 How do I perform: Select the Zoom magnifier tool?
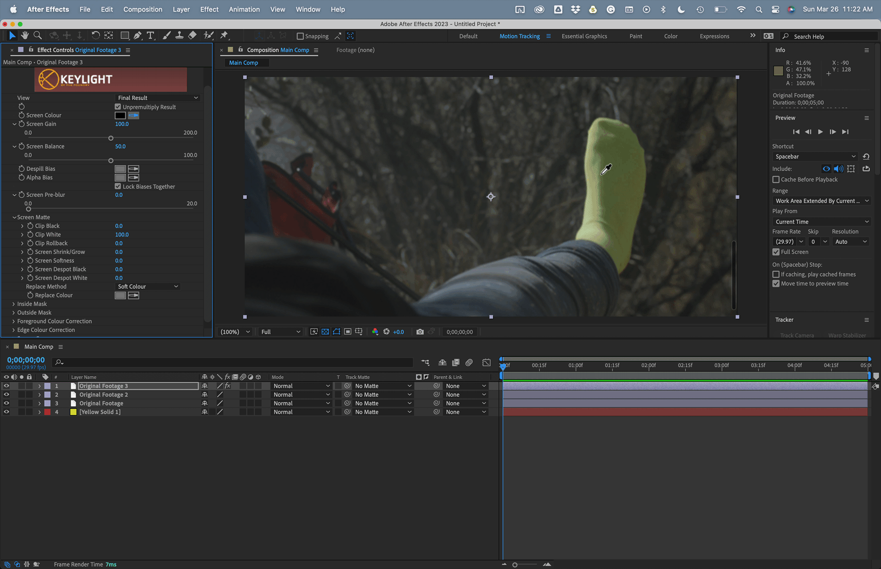tap(38, 36)
